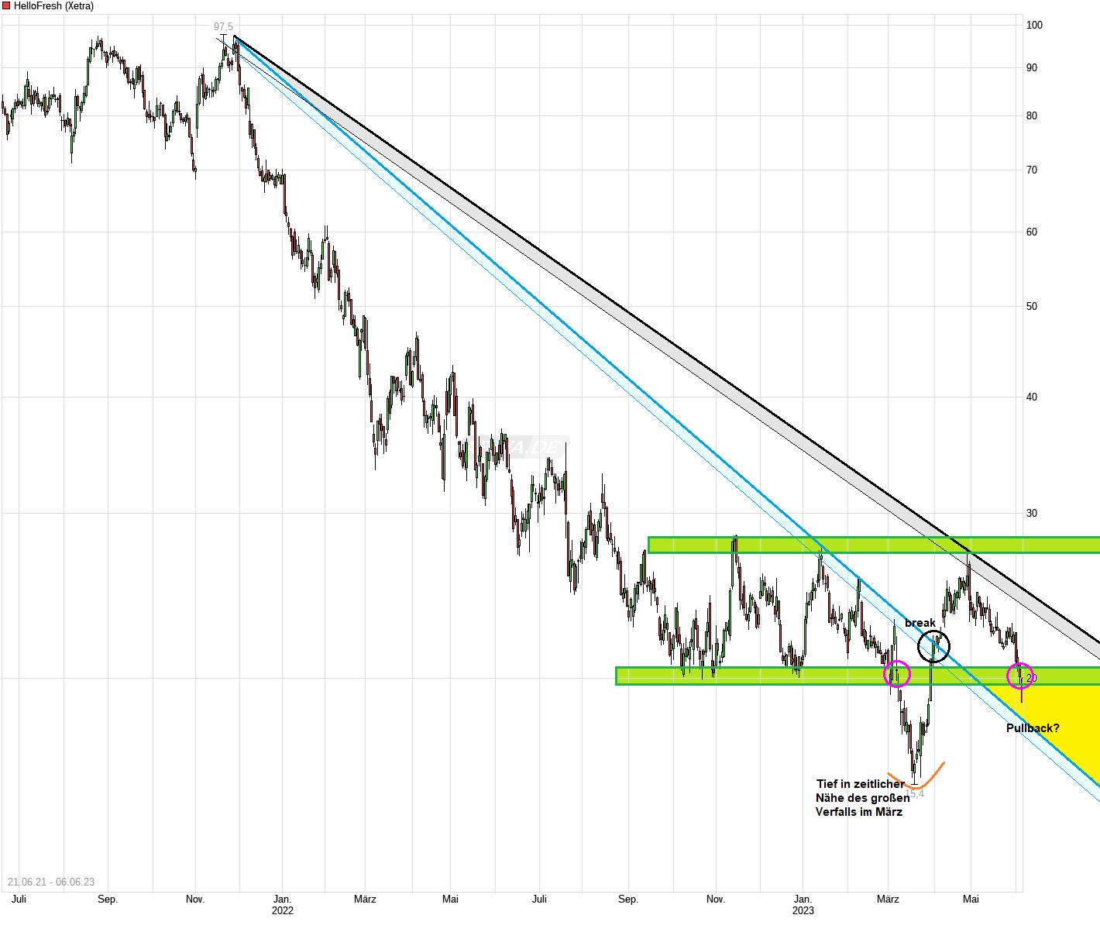Click the 97,5 high price label
Image resolution: width=1100 pixels, height=939 pixels.
point(223,27)
